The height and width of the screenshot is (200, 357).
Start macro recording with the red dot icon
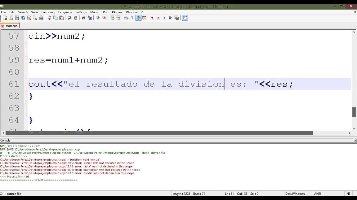152,18
